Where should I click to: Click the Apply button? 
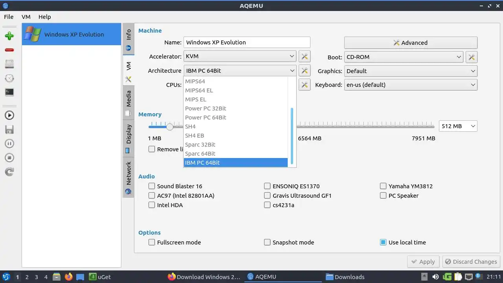pos(423,262)
